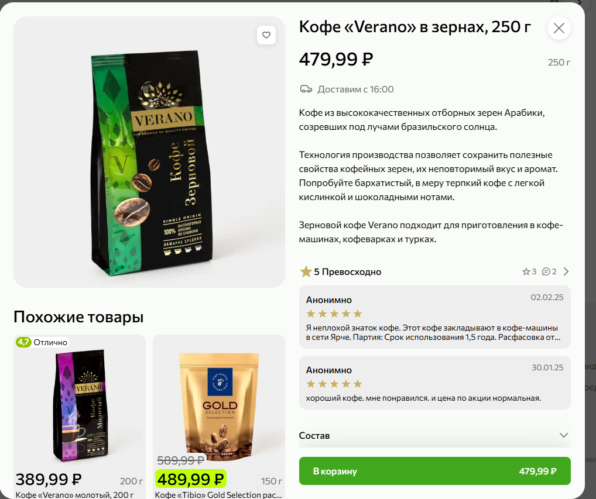Open the Tibio Gold Selection thumbnail
This screenshot has width=596, height=499.
[x=219, y=405]
